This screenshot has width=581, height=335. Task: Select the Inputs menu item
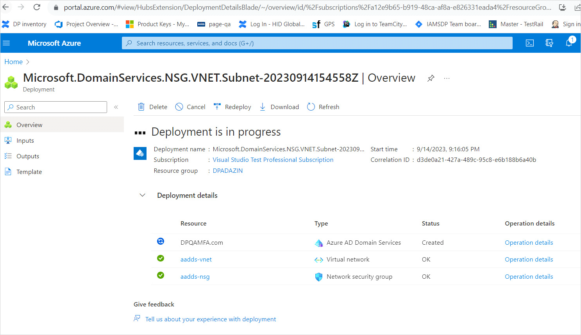(25, 141)
